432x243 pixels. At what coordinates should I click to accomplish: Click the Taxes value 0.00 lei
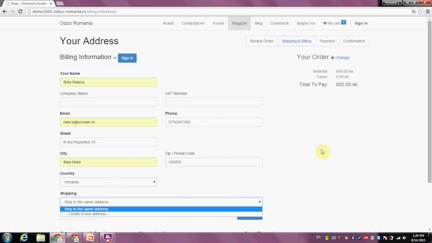(342, 77)
